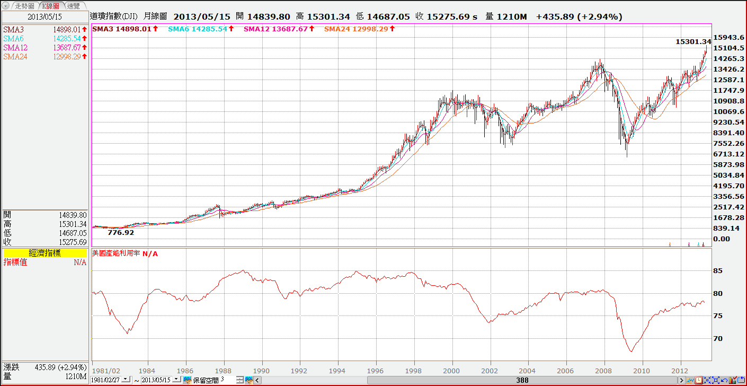Adjust the 保留空間 spinner arrows
The image size is (747, 386).
point(240,380)
